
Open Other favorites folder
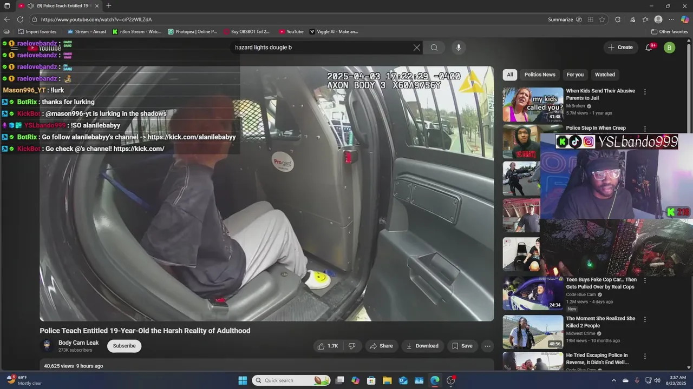(670, 32)
